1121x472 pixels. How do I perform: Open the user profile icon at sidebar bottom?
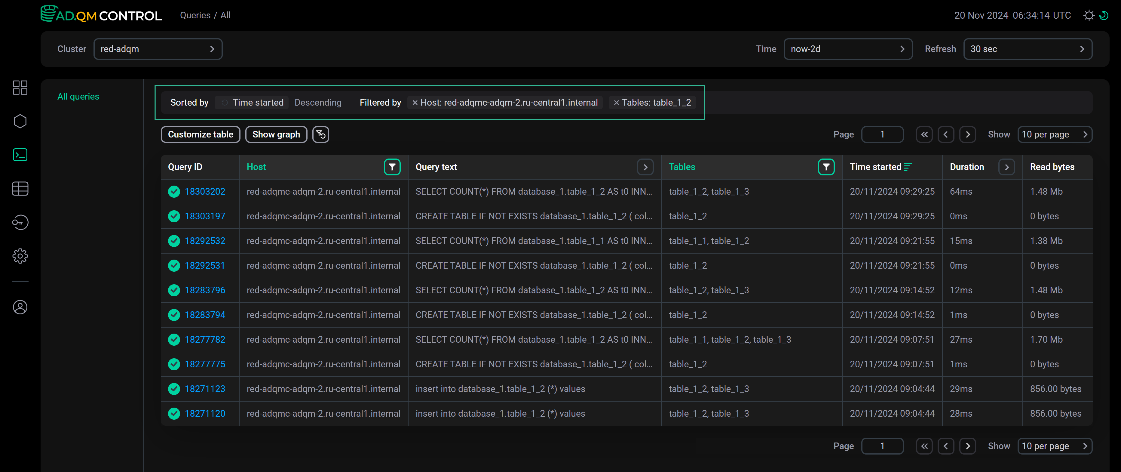[x=20, y=307]
